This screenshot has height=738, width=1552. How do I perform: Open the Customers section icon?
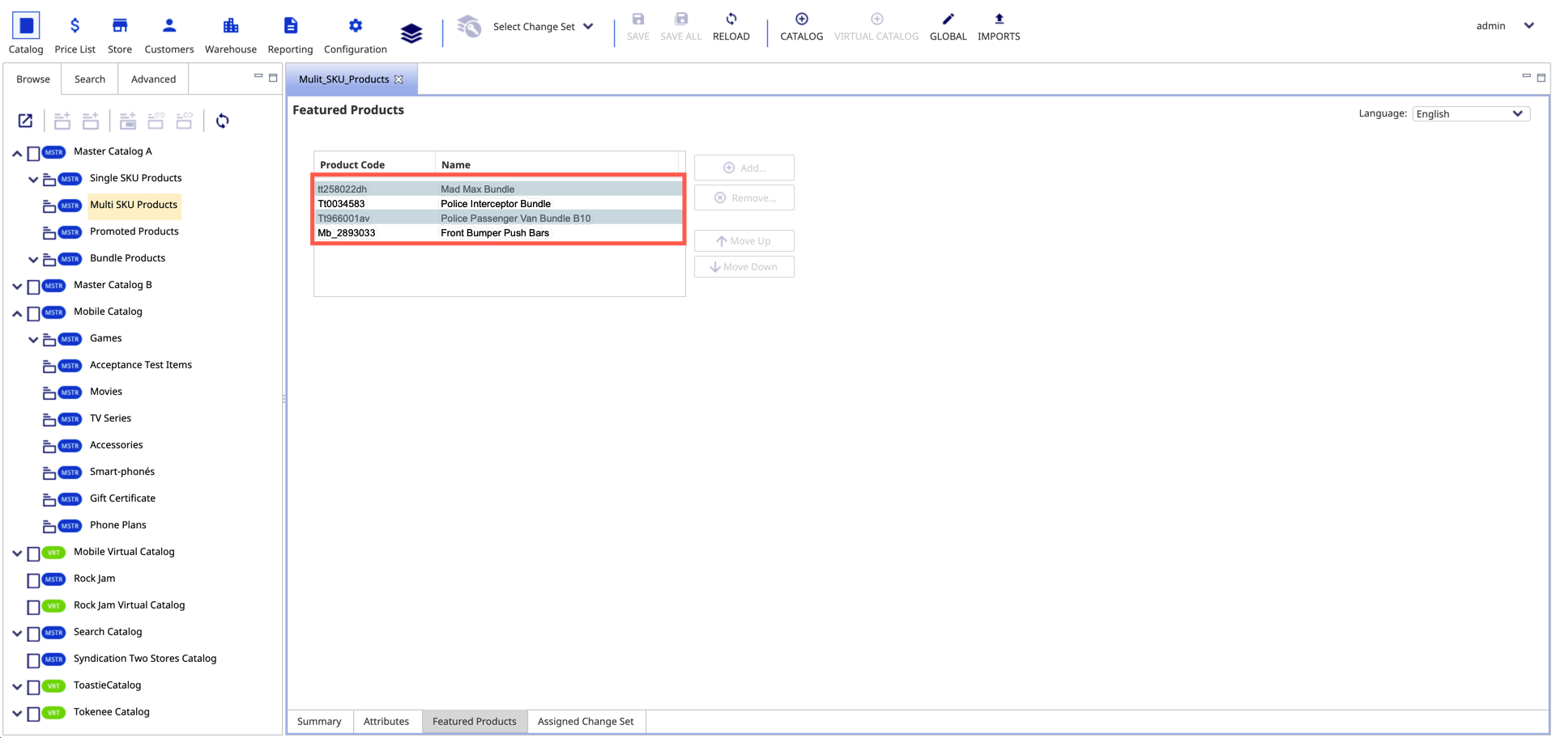coord(168,26)
